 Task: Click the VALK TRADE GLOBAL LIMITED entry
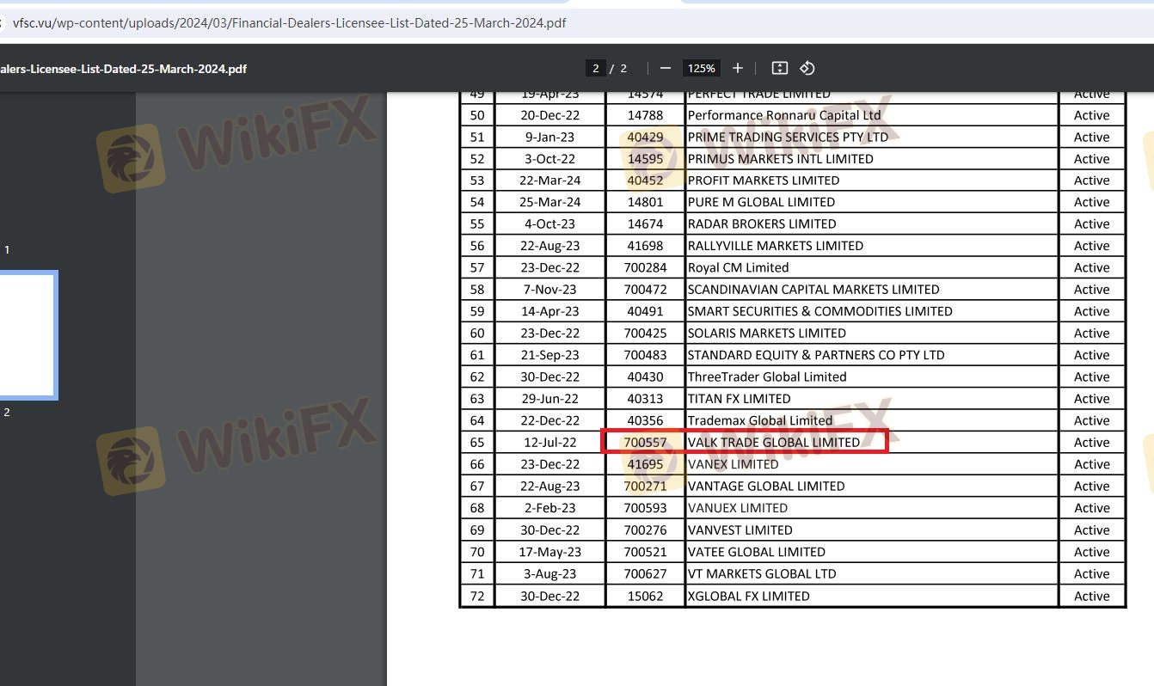tap(773, 443)
